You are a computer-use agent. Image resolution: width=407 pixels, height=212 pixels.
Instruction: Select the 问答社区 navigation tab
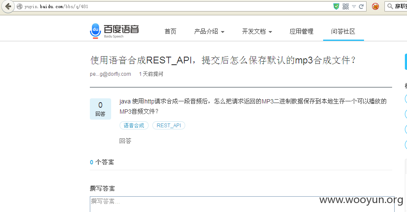(x=343, y=32)
